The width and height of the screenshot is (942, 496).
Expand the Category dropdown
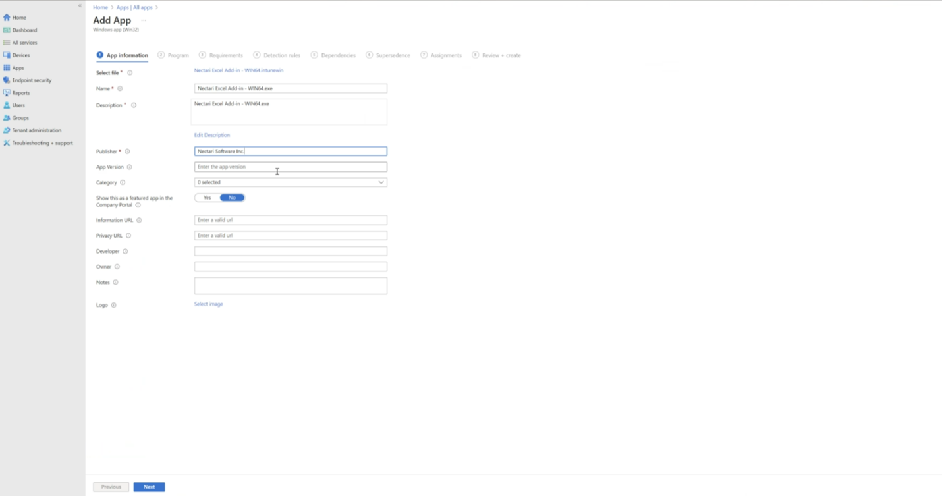point(290,182)
